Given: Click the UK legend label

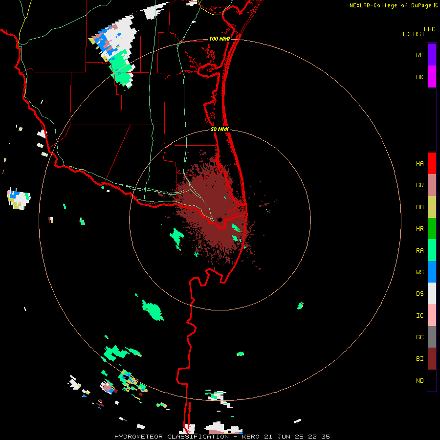Looking at the screenshot, I should (419, 77).
